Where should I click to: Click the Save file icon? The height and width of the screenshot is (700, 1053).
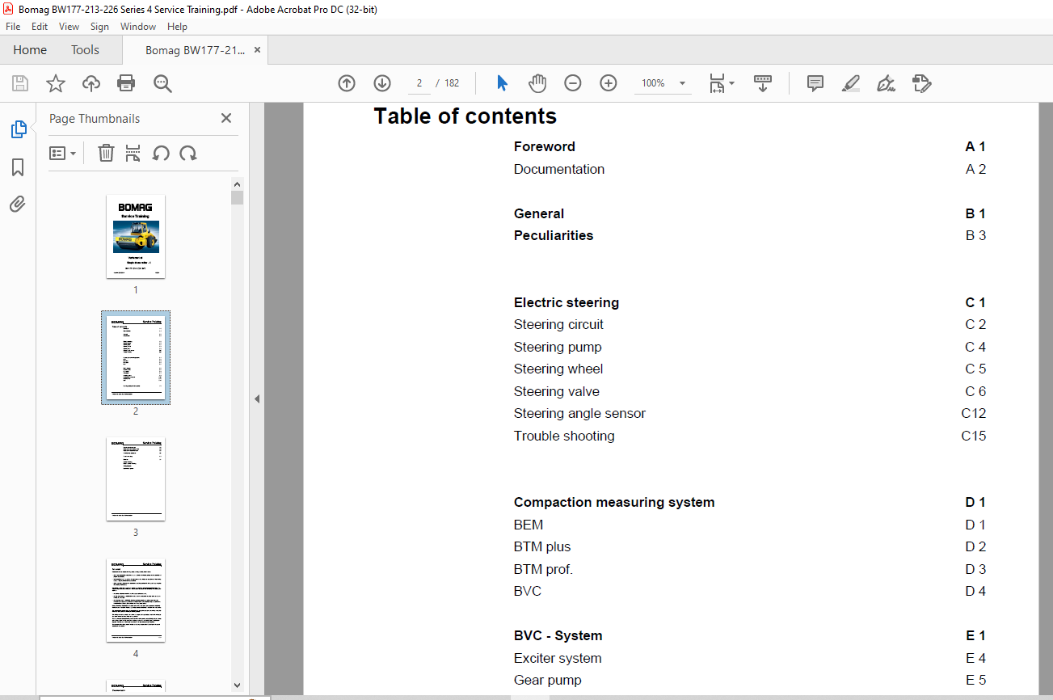pyautogui.click(x=20, y=83)
